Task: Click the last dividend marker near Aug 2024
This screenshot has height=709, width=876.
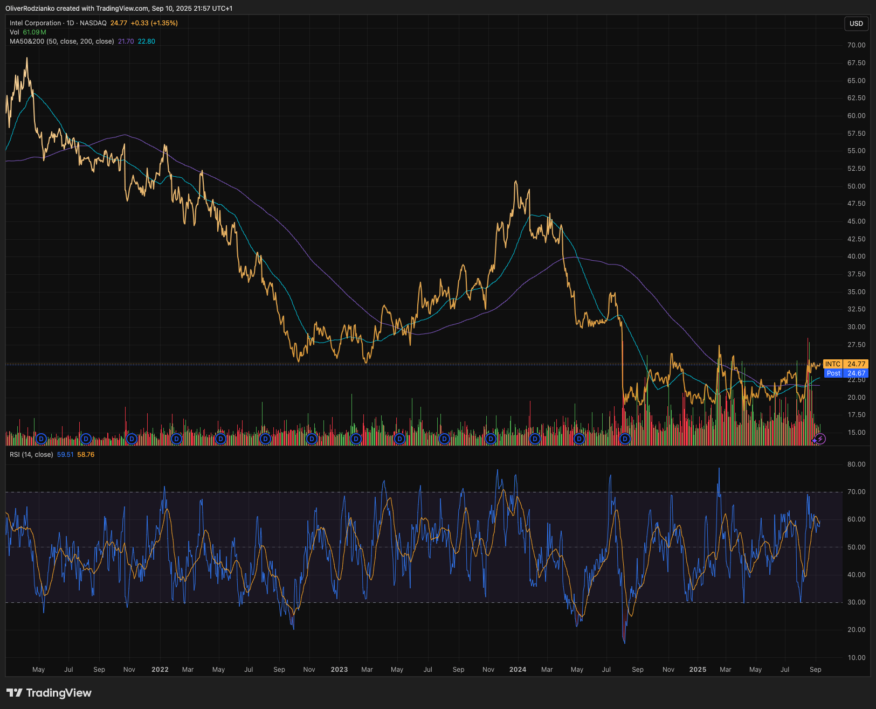Action: pyautogui.click(x=625, y=439)
